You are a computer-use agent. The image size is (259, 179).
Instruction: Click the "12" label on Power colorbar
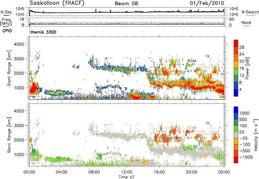[242, 76]
